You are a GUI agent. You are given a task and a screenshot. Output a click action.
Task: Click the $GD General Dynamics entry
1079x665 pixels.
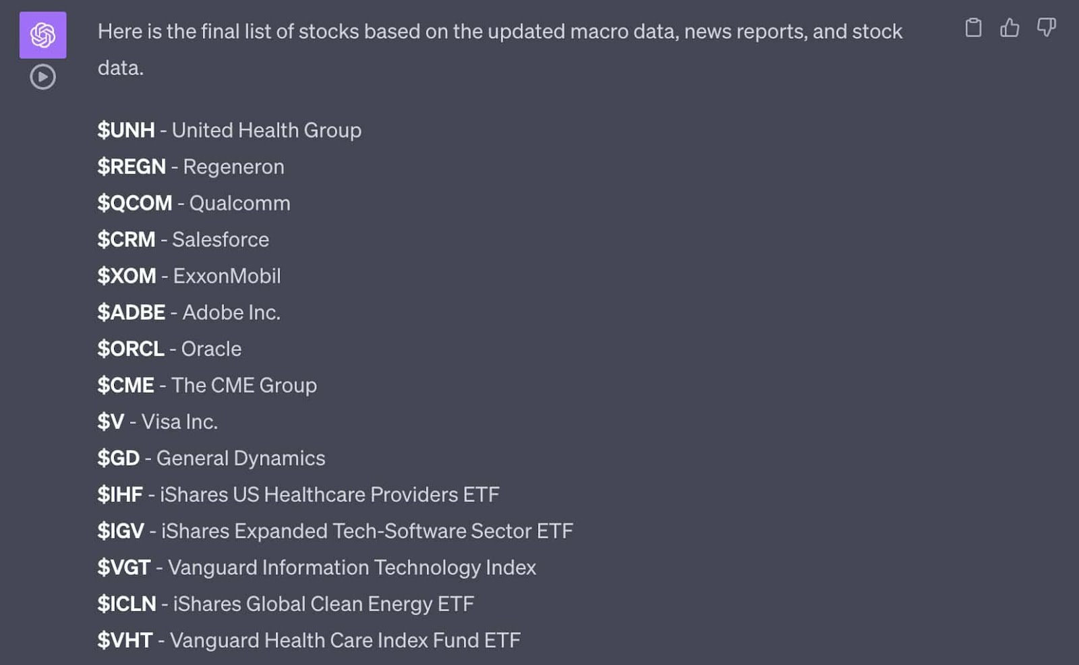coord(211,458)
